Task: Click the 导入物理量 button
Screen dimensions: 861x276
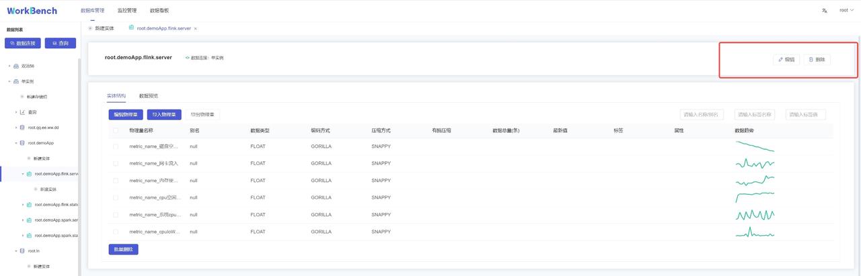Action: click(x=163, y=115)
